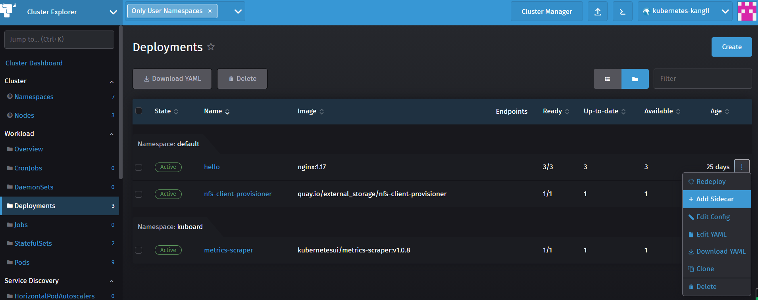The width and height of the screenshot is (758, 300).
Task: Choose Clone from the context menu
Action: 717,269
